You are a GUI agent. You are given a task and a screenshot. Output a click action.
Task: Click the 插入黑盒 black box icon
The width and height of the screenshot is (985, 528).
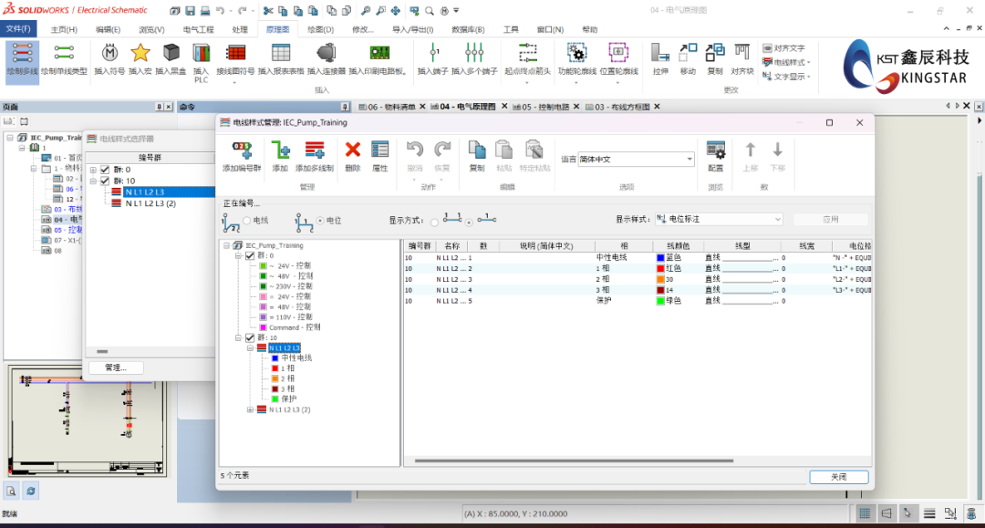click(171, 53)
